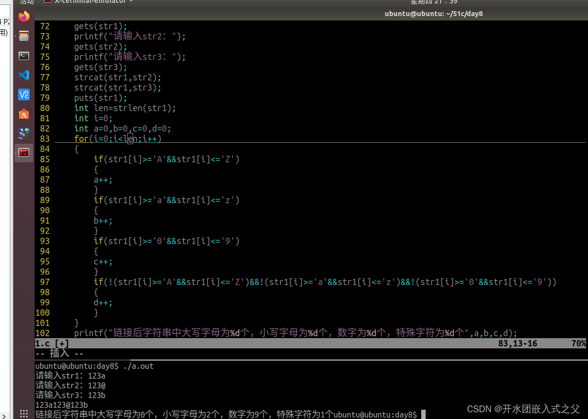The width and height of the screenshot is (588, 419).
Task: Click the 83,13-16 cursor position indicator
Action: 519,343
